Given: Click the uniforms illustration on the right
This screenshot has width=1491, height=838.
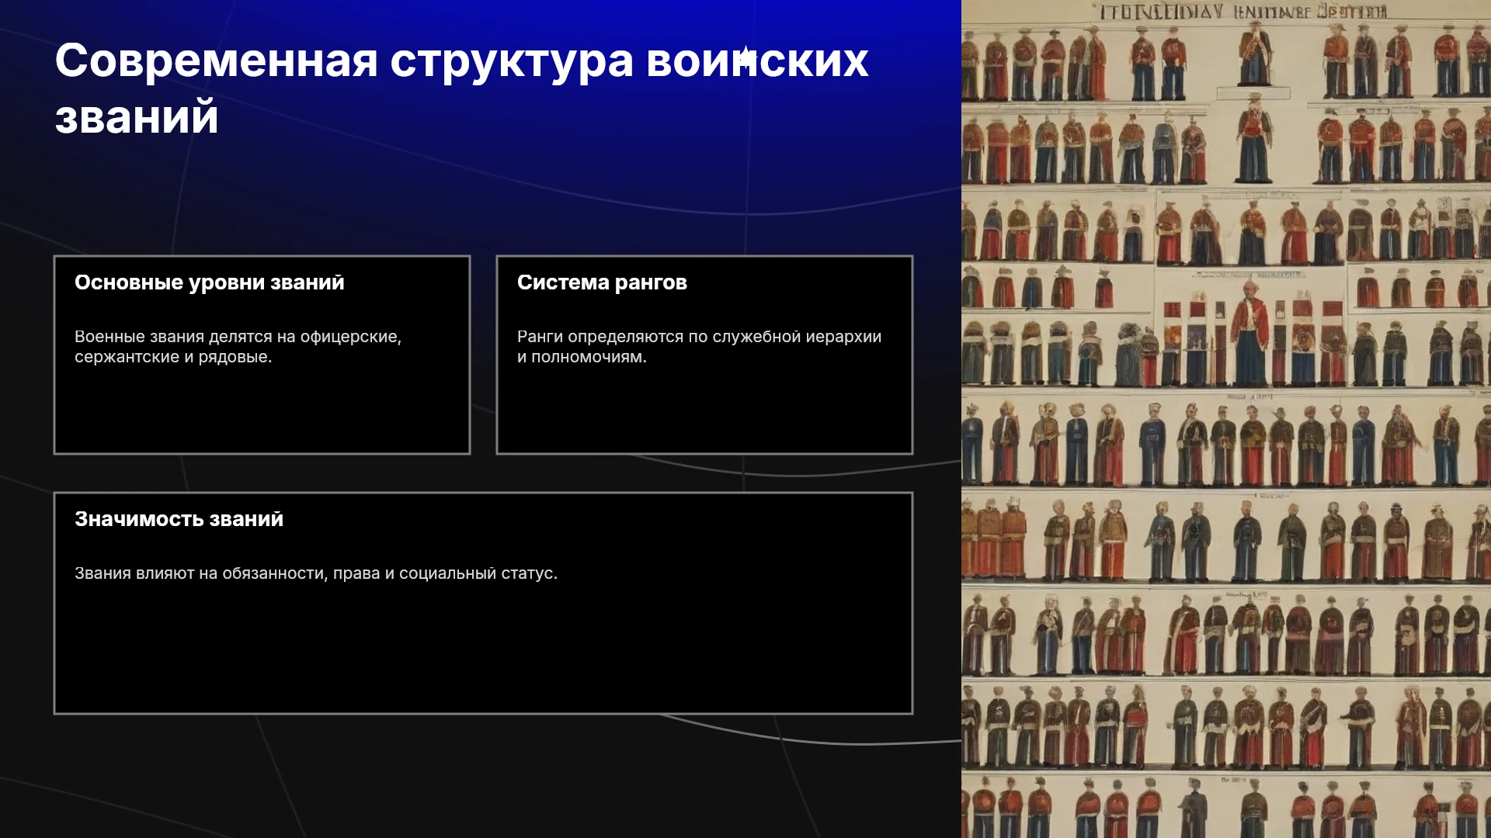Looking at the screenshot, I should (x=1226, y=419).
